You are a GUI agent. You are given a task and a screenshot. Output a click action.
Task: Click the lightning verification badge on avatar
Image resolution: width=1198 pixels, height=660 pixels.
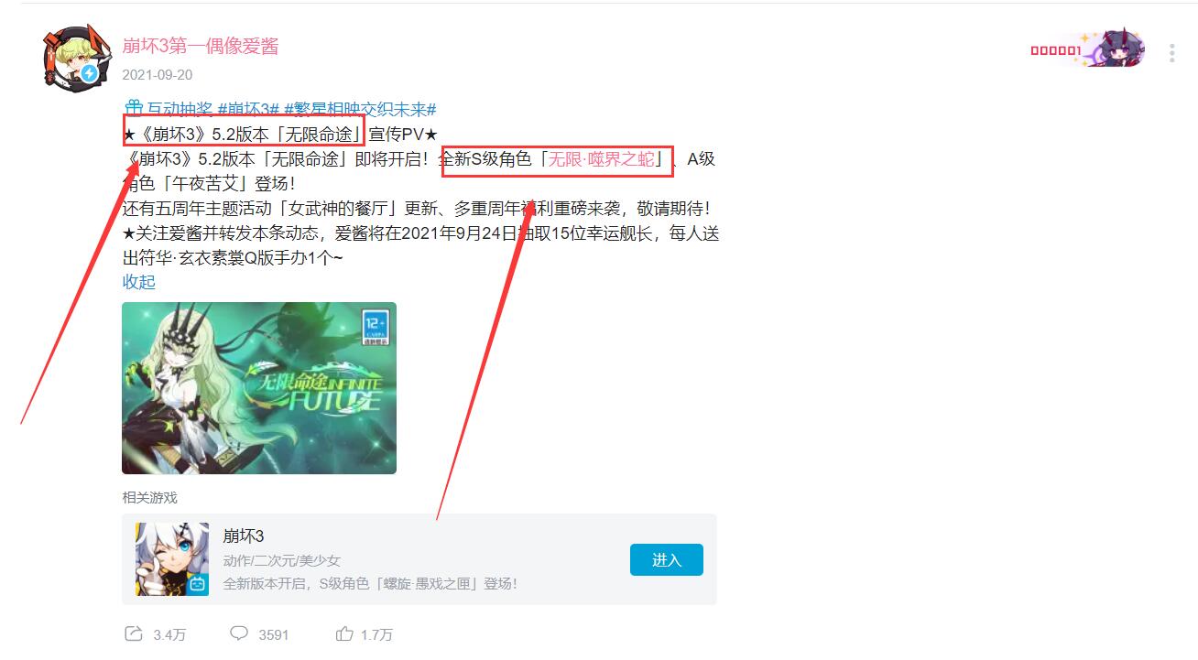click(89, 73)
